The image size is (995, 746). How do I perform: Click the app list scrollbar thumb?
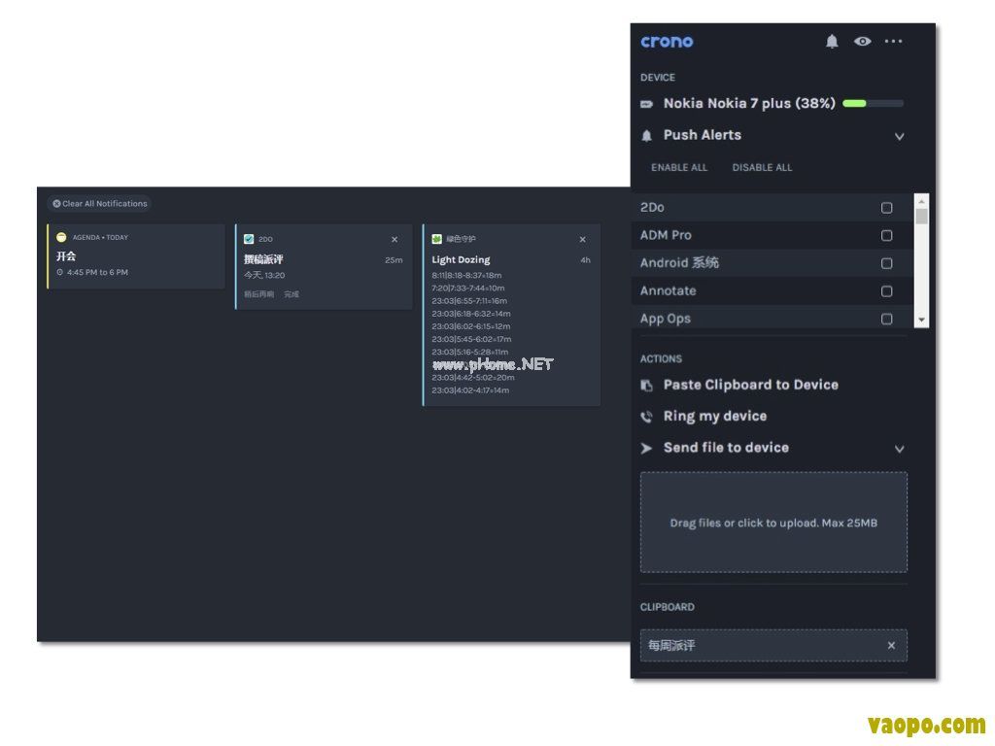click(x=921, y=217)
